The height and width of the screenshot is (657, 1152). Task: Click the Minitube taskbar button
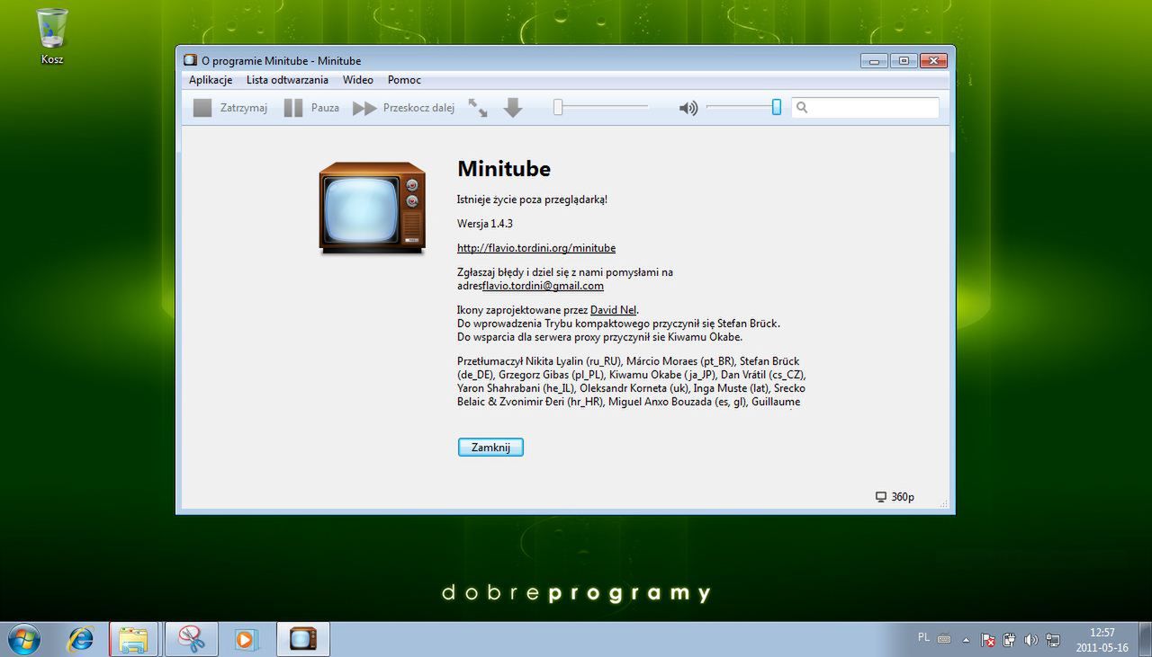coord(302,639)
